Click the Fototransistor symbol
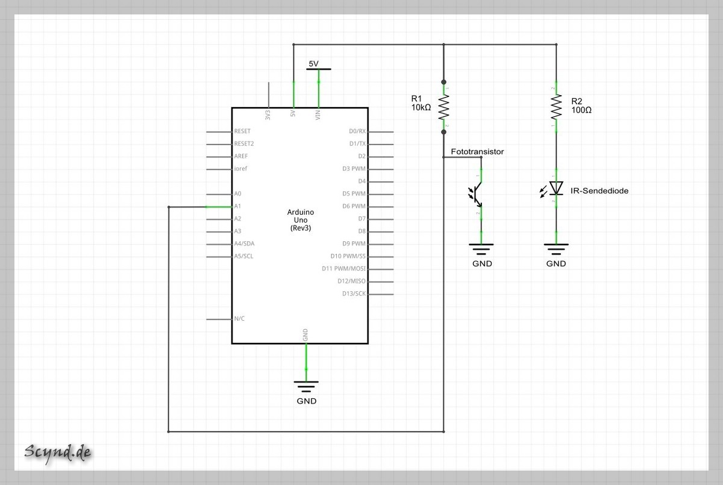 click(477, 194)
